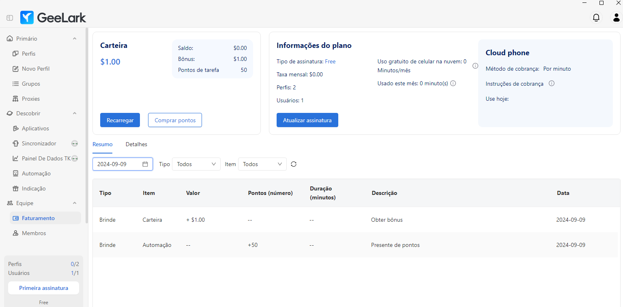Click the Sincronizador icon

point(15,143)
